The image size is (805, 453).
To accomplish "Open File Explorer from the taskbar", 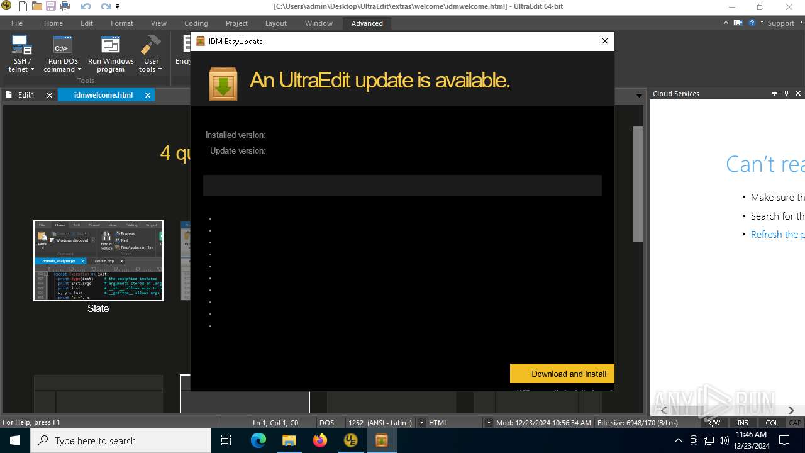I will pyautogui.click(x=289, y=440).
